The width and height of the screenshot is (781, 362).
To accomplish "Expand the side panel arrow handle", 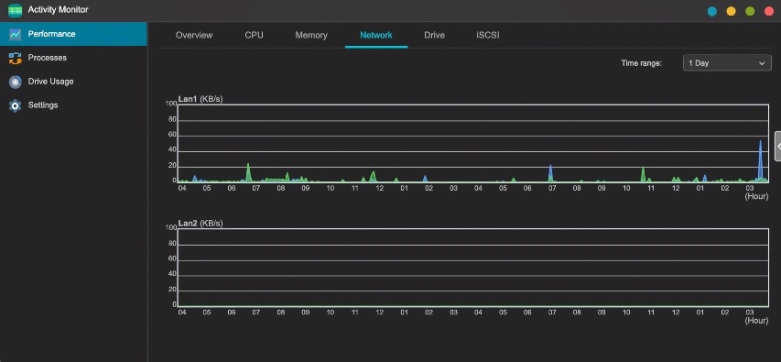I will (778, 146).
